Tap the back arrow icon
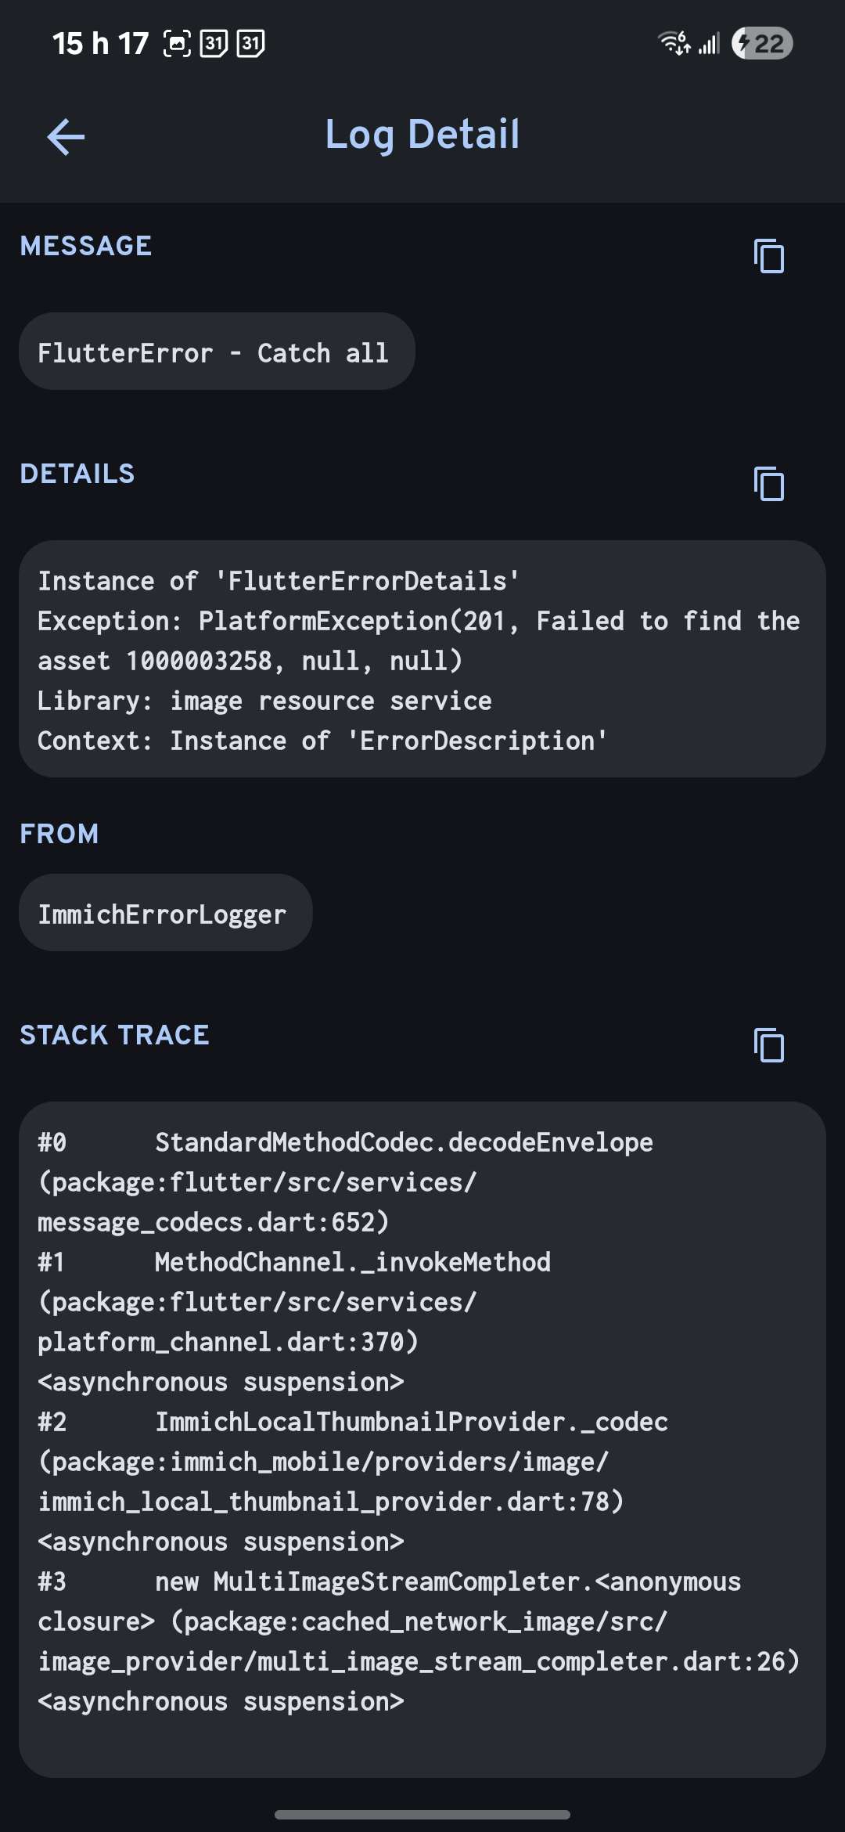The width and height of the screenshot is (845, 1832). [x=66, y=137]
